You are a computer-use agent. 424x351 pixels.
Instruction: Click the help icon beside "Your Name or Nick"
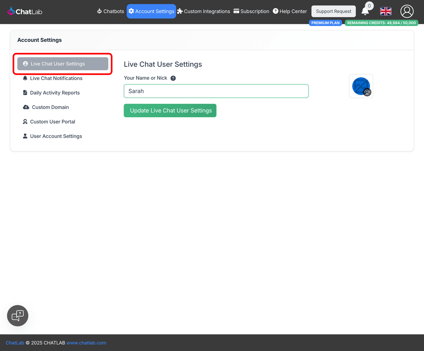point(173,78)
